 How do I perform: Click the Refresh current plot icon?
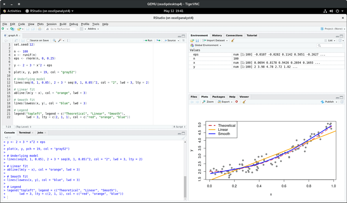click(x=342, y=102)
